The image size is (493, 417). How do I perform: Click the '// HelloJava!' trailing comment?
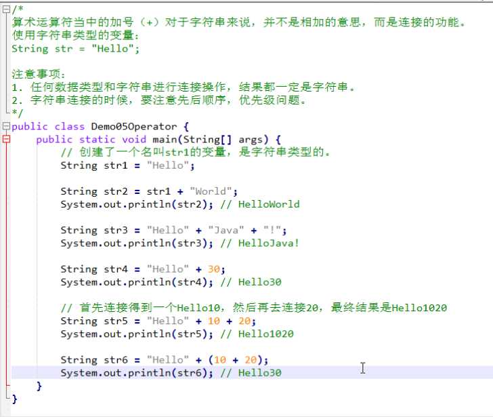260,243
